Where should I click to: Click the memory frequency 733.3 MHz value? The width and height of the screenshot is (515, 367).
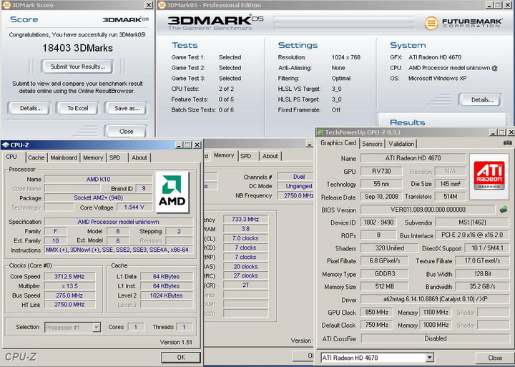[x=245, y=219]
